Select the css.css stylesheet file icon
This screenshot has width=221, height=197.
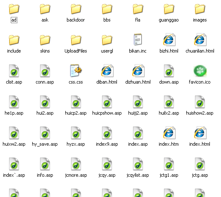tap(76, 71)
